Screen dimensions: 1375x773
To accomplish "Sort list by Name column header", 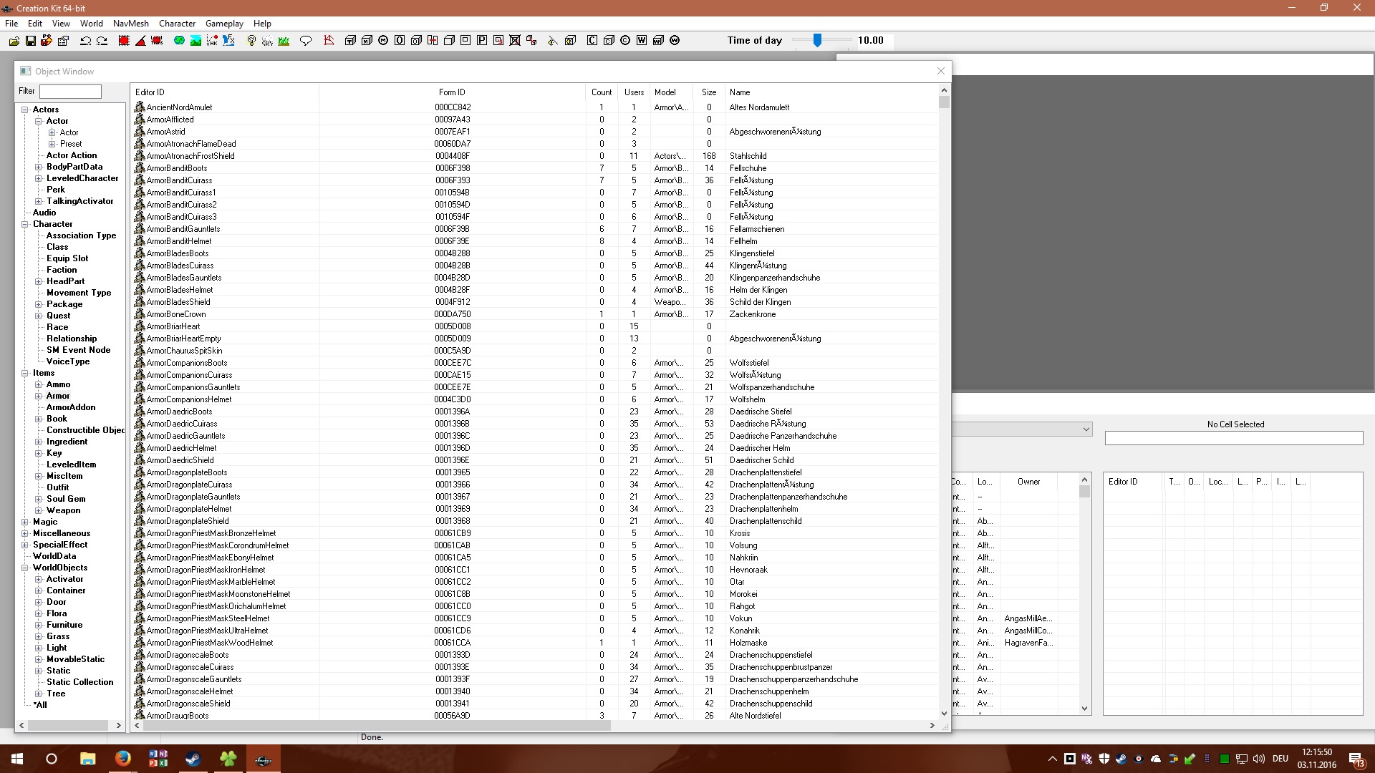I will (x=740, y=92).
